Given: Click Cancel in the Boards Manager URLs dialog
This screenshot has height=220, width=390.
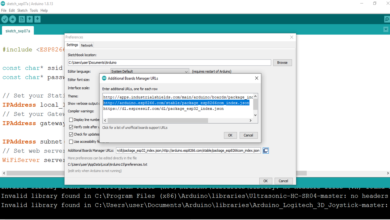Looking at the screenshot, I should click(x=248, y=135).
